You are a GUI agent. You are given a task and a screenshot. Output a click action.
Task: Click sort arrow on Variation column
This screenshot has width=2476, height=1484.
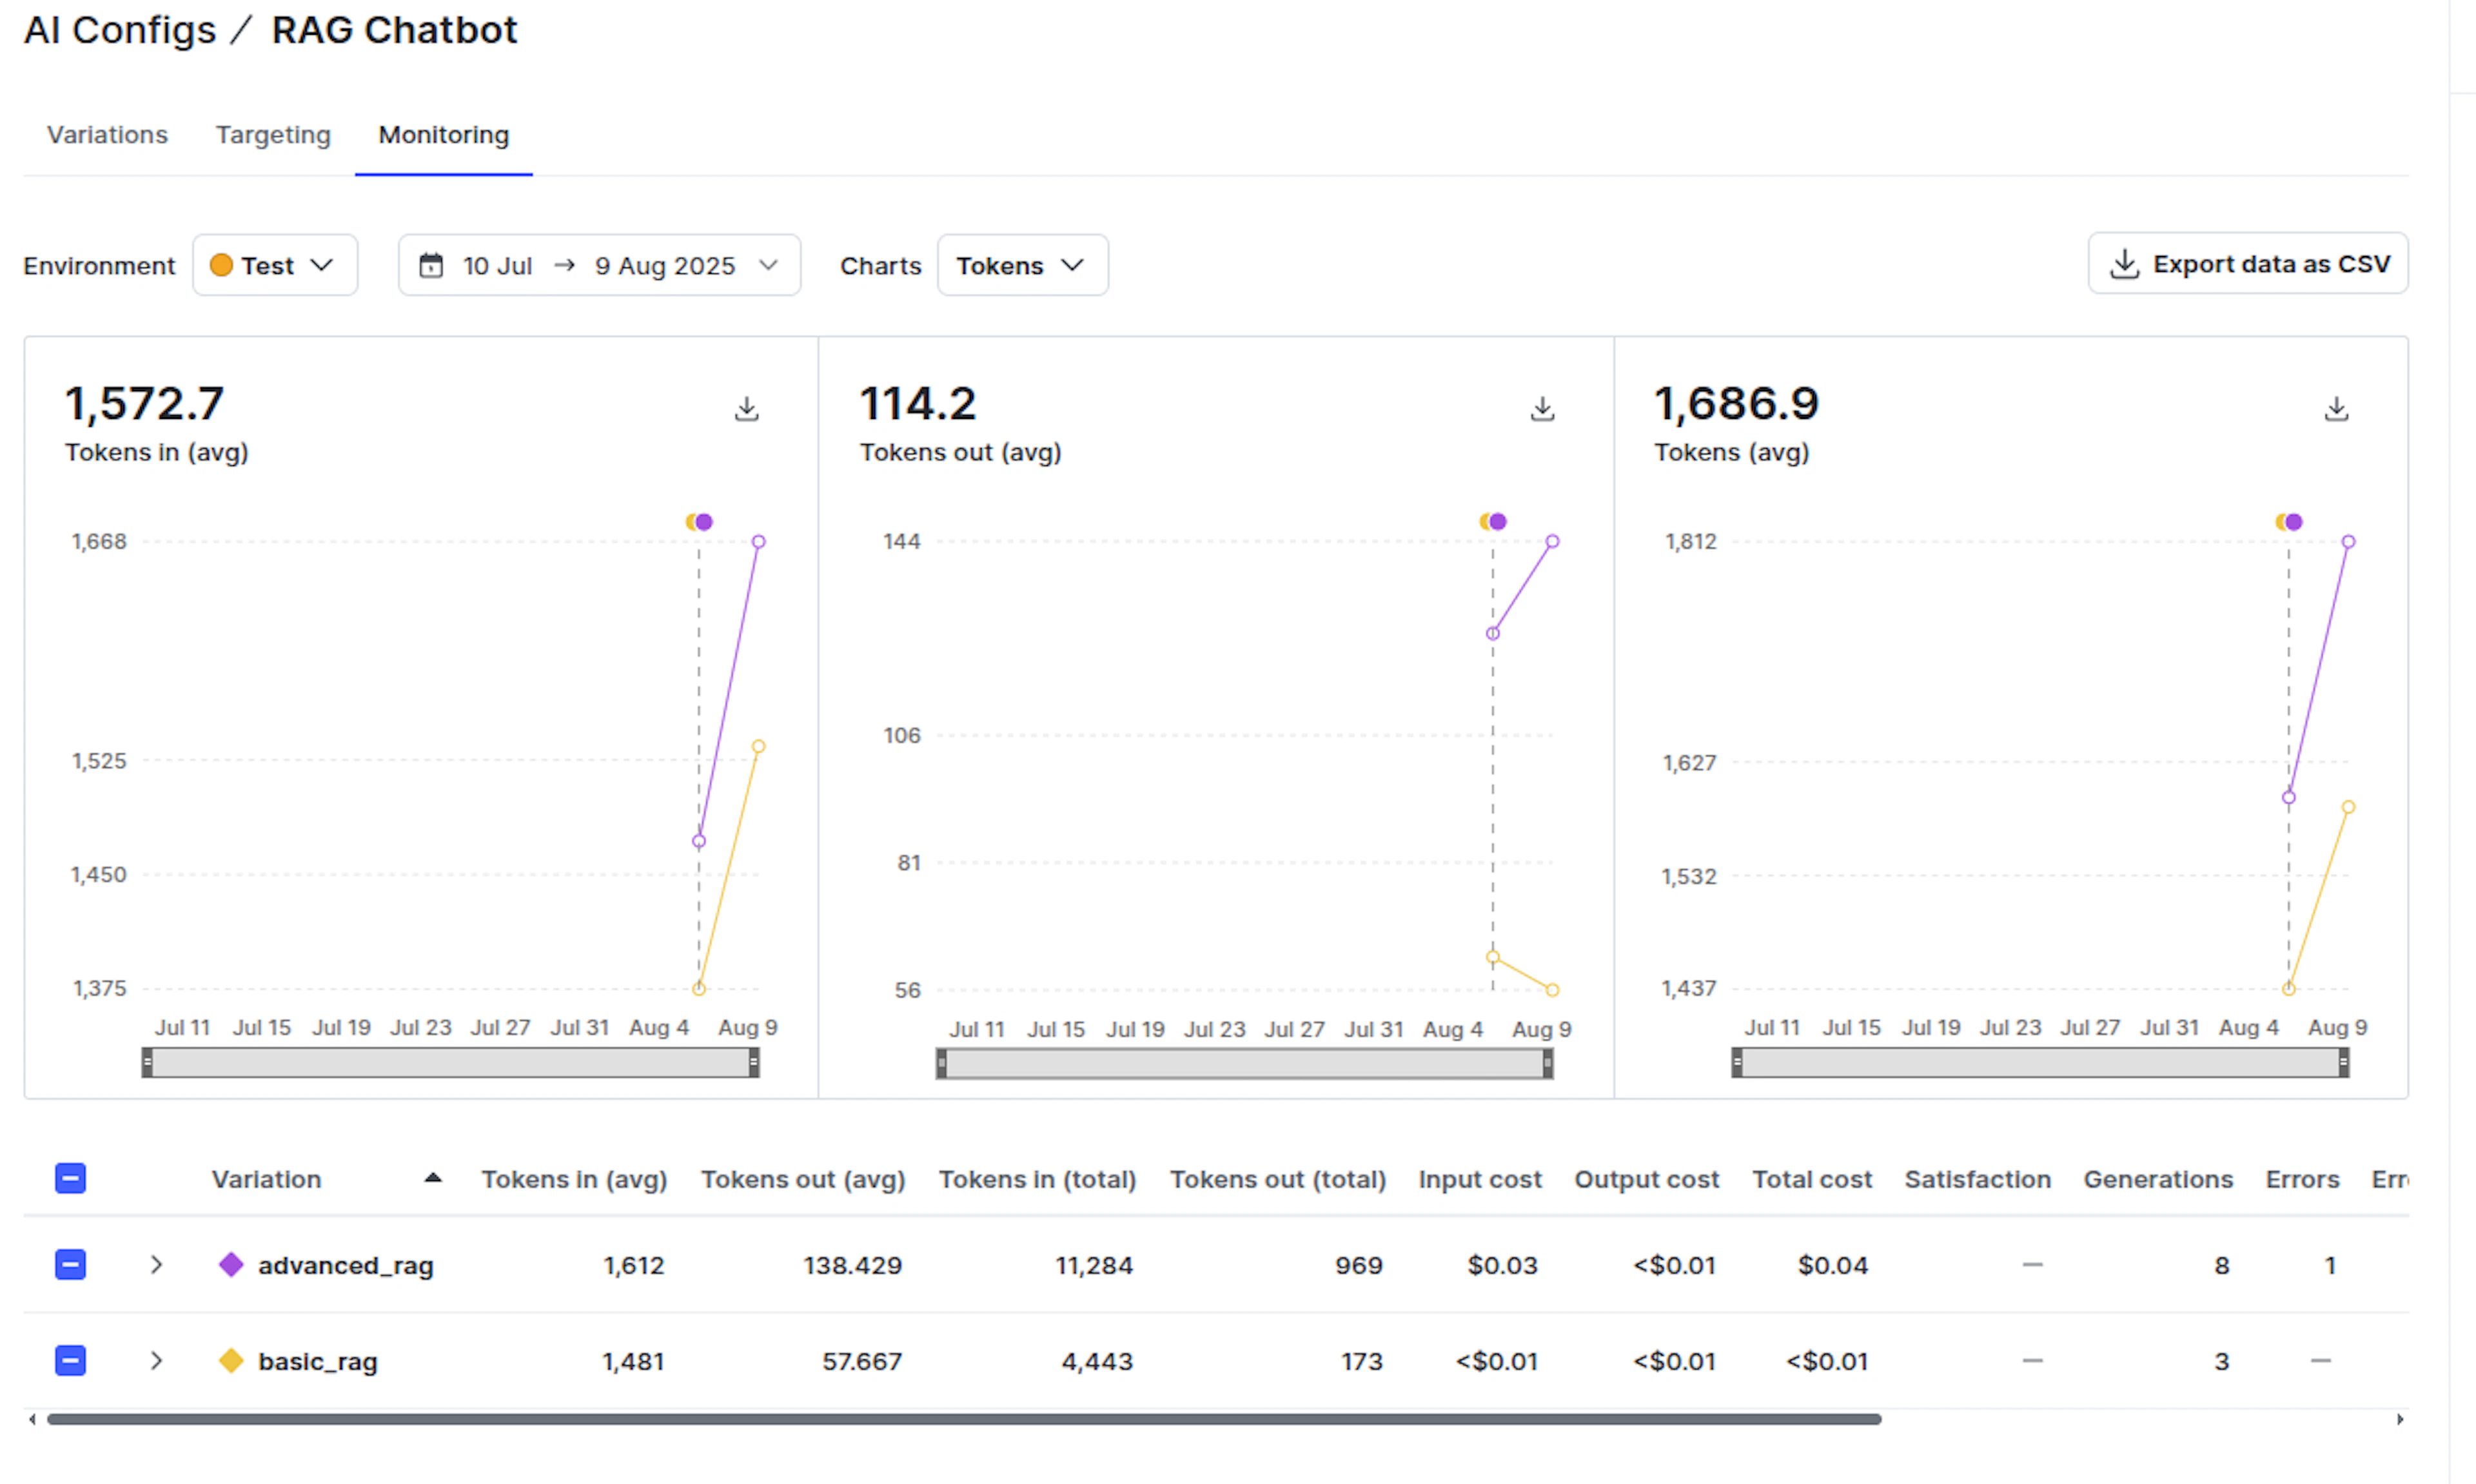click(x=432, y=1178)
